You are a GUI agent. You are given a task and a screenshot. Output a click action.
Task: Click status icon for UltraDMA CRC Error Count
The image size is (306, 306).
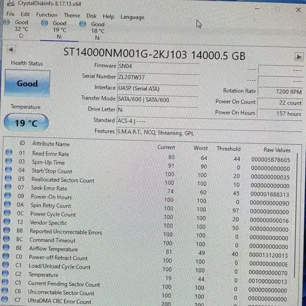click(5, 299)
